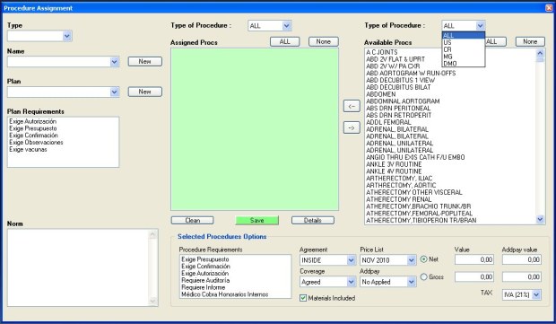Image resolution: width=556 pixels, height=324 pixels.
Task: Select ABS DRN PERITONEAL procedure
Action: [x=398, y=109]
